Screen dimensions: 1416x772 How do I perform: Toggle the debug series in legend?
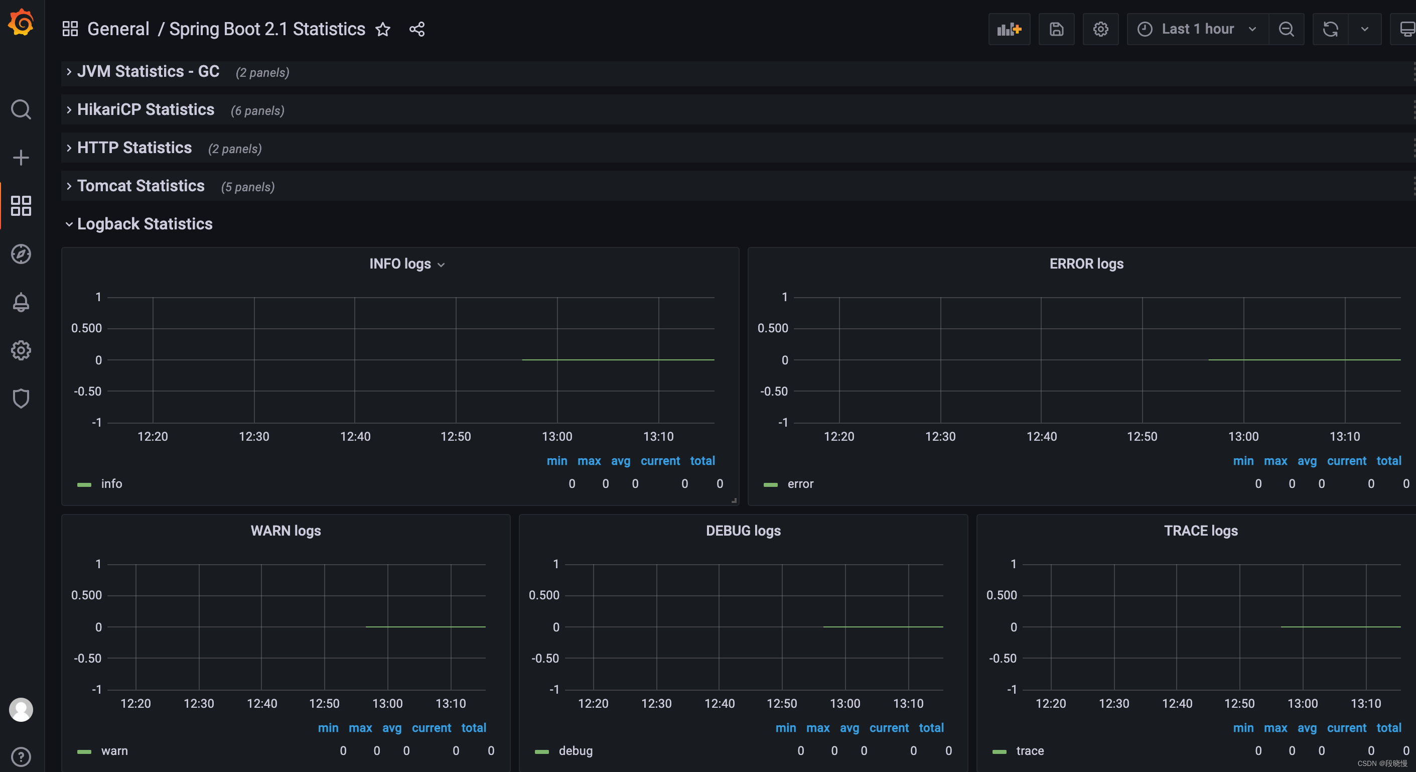click(576, 750)
